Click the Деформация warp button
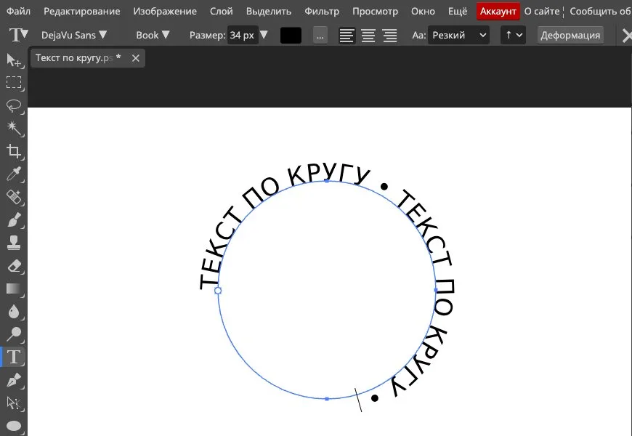Viewport: 632px width, 436px height. pyautogui.click(x=570, y=36)
